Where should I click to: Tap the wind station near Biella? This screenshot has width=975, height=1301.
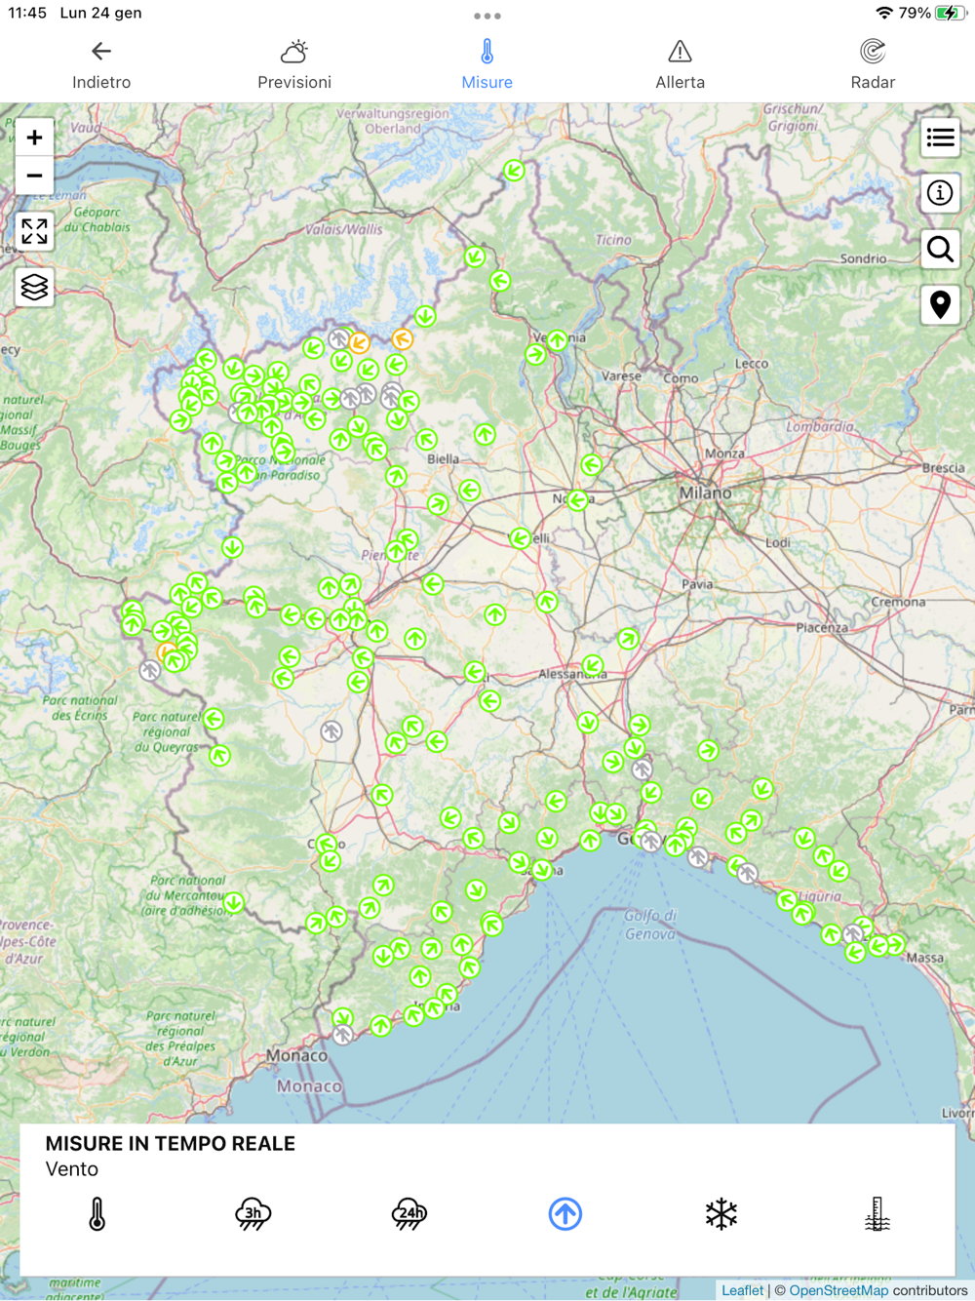426,440
